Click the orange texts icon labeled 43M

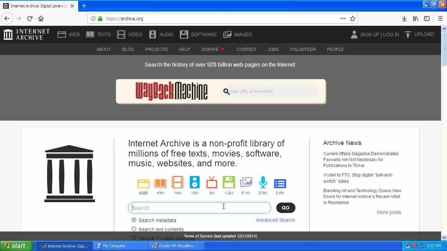click(x=160, y=183)
